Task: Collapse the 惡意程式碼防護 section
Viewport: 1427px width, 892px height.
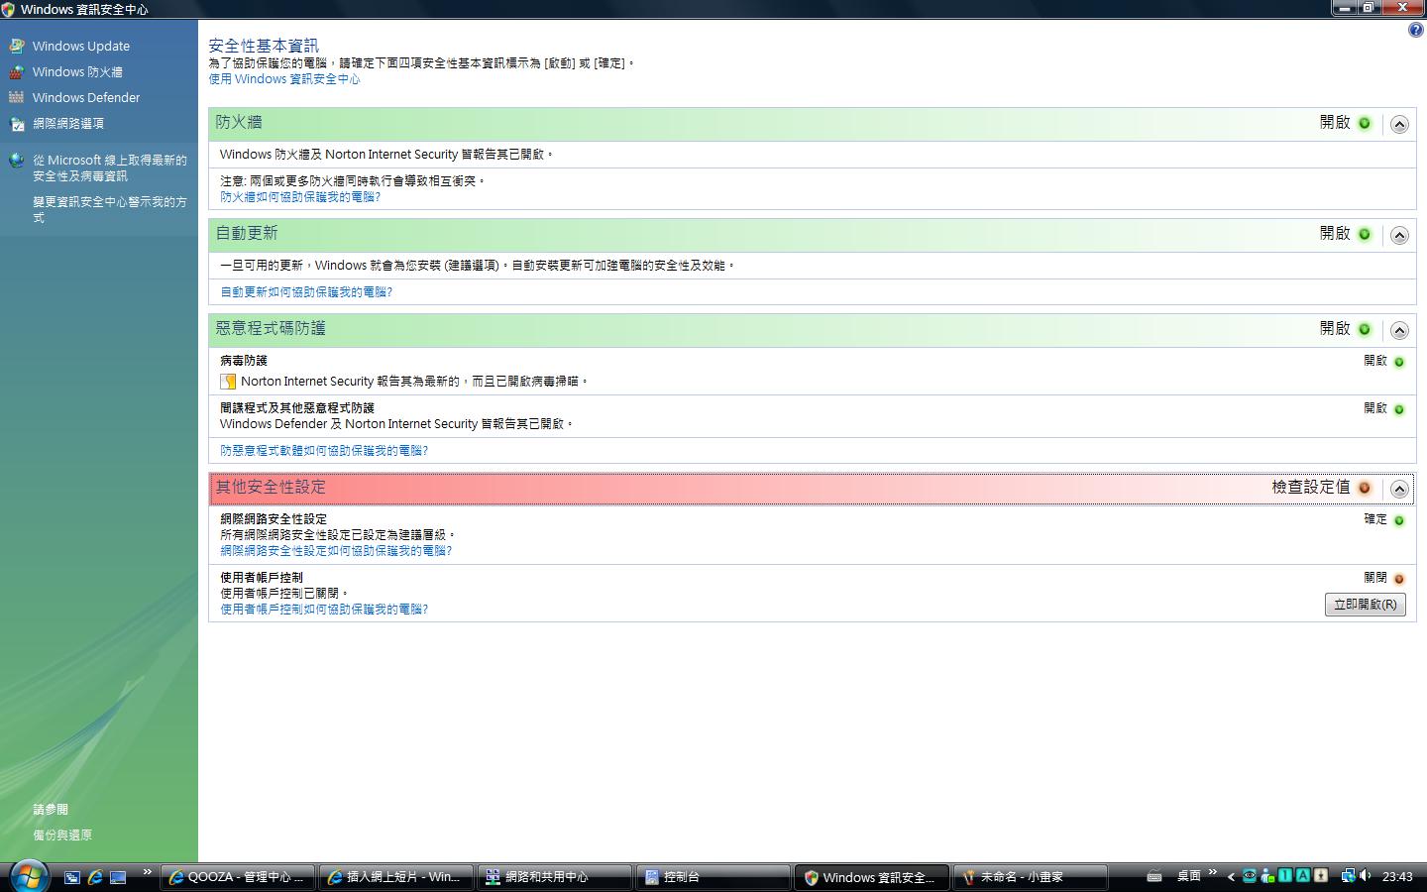Action: pyautogui.click(x=1399, y=330)
